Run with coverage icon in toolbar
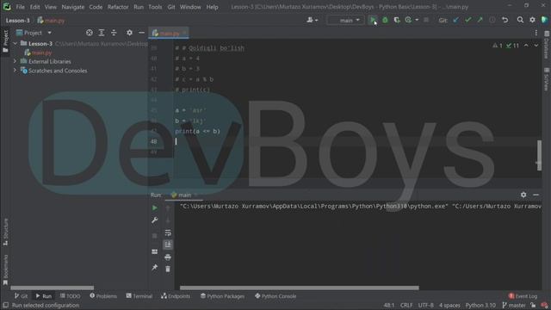551x310 pixels. [397, 20]
